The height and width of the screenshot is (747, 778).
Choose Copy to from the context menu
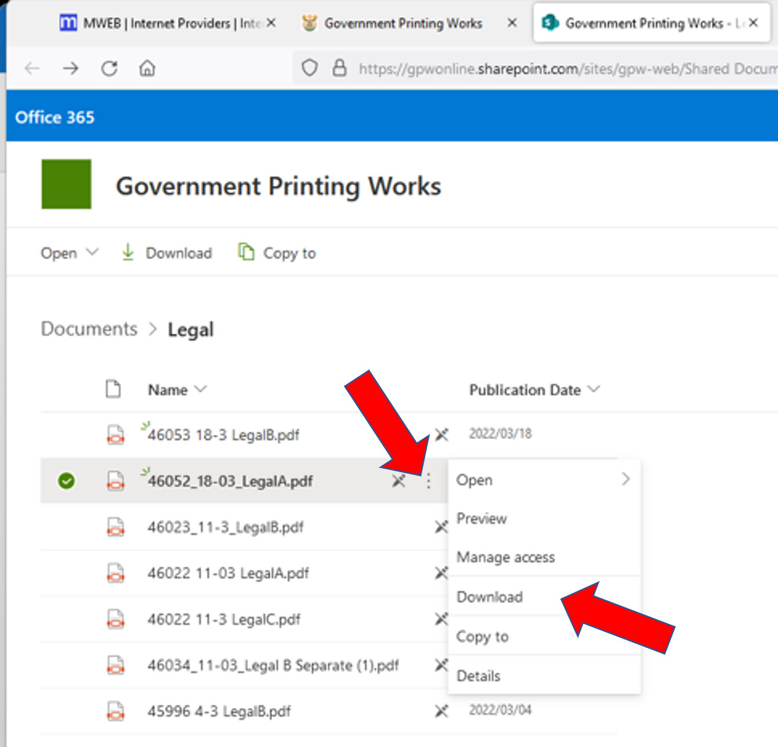[x=544, y=636]
